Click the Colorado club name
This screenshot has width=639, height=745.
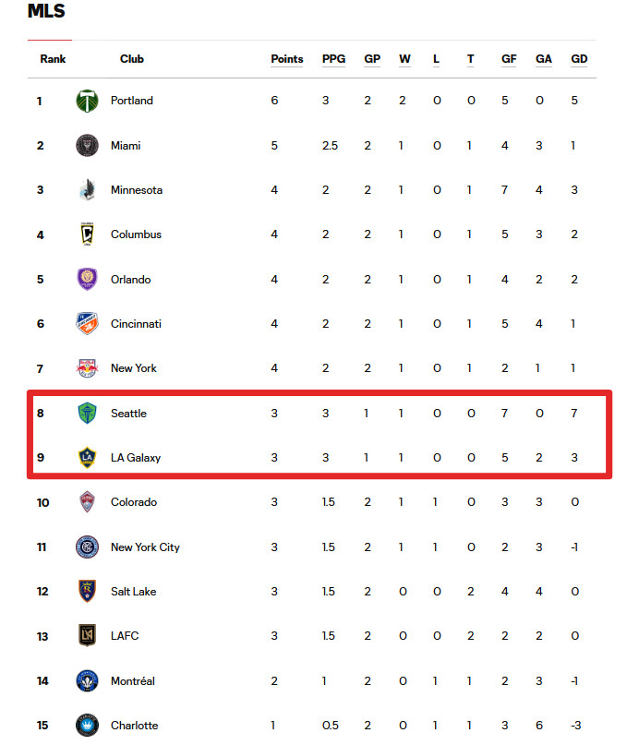click(x=134, y=502)
